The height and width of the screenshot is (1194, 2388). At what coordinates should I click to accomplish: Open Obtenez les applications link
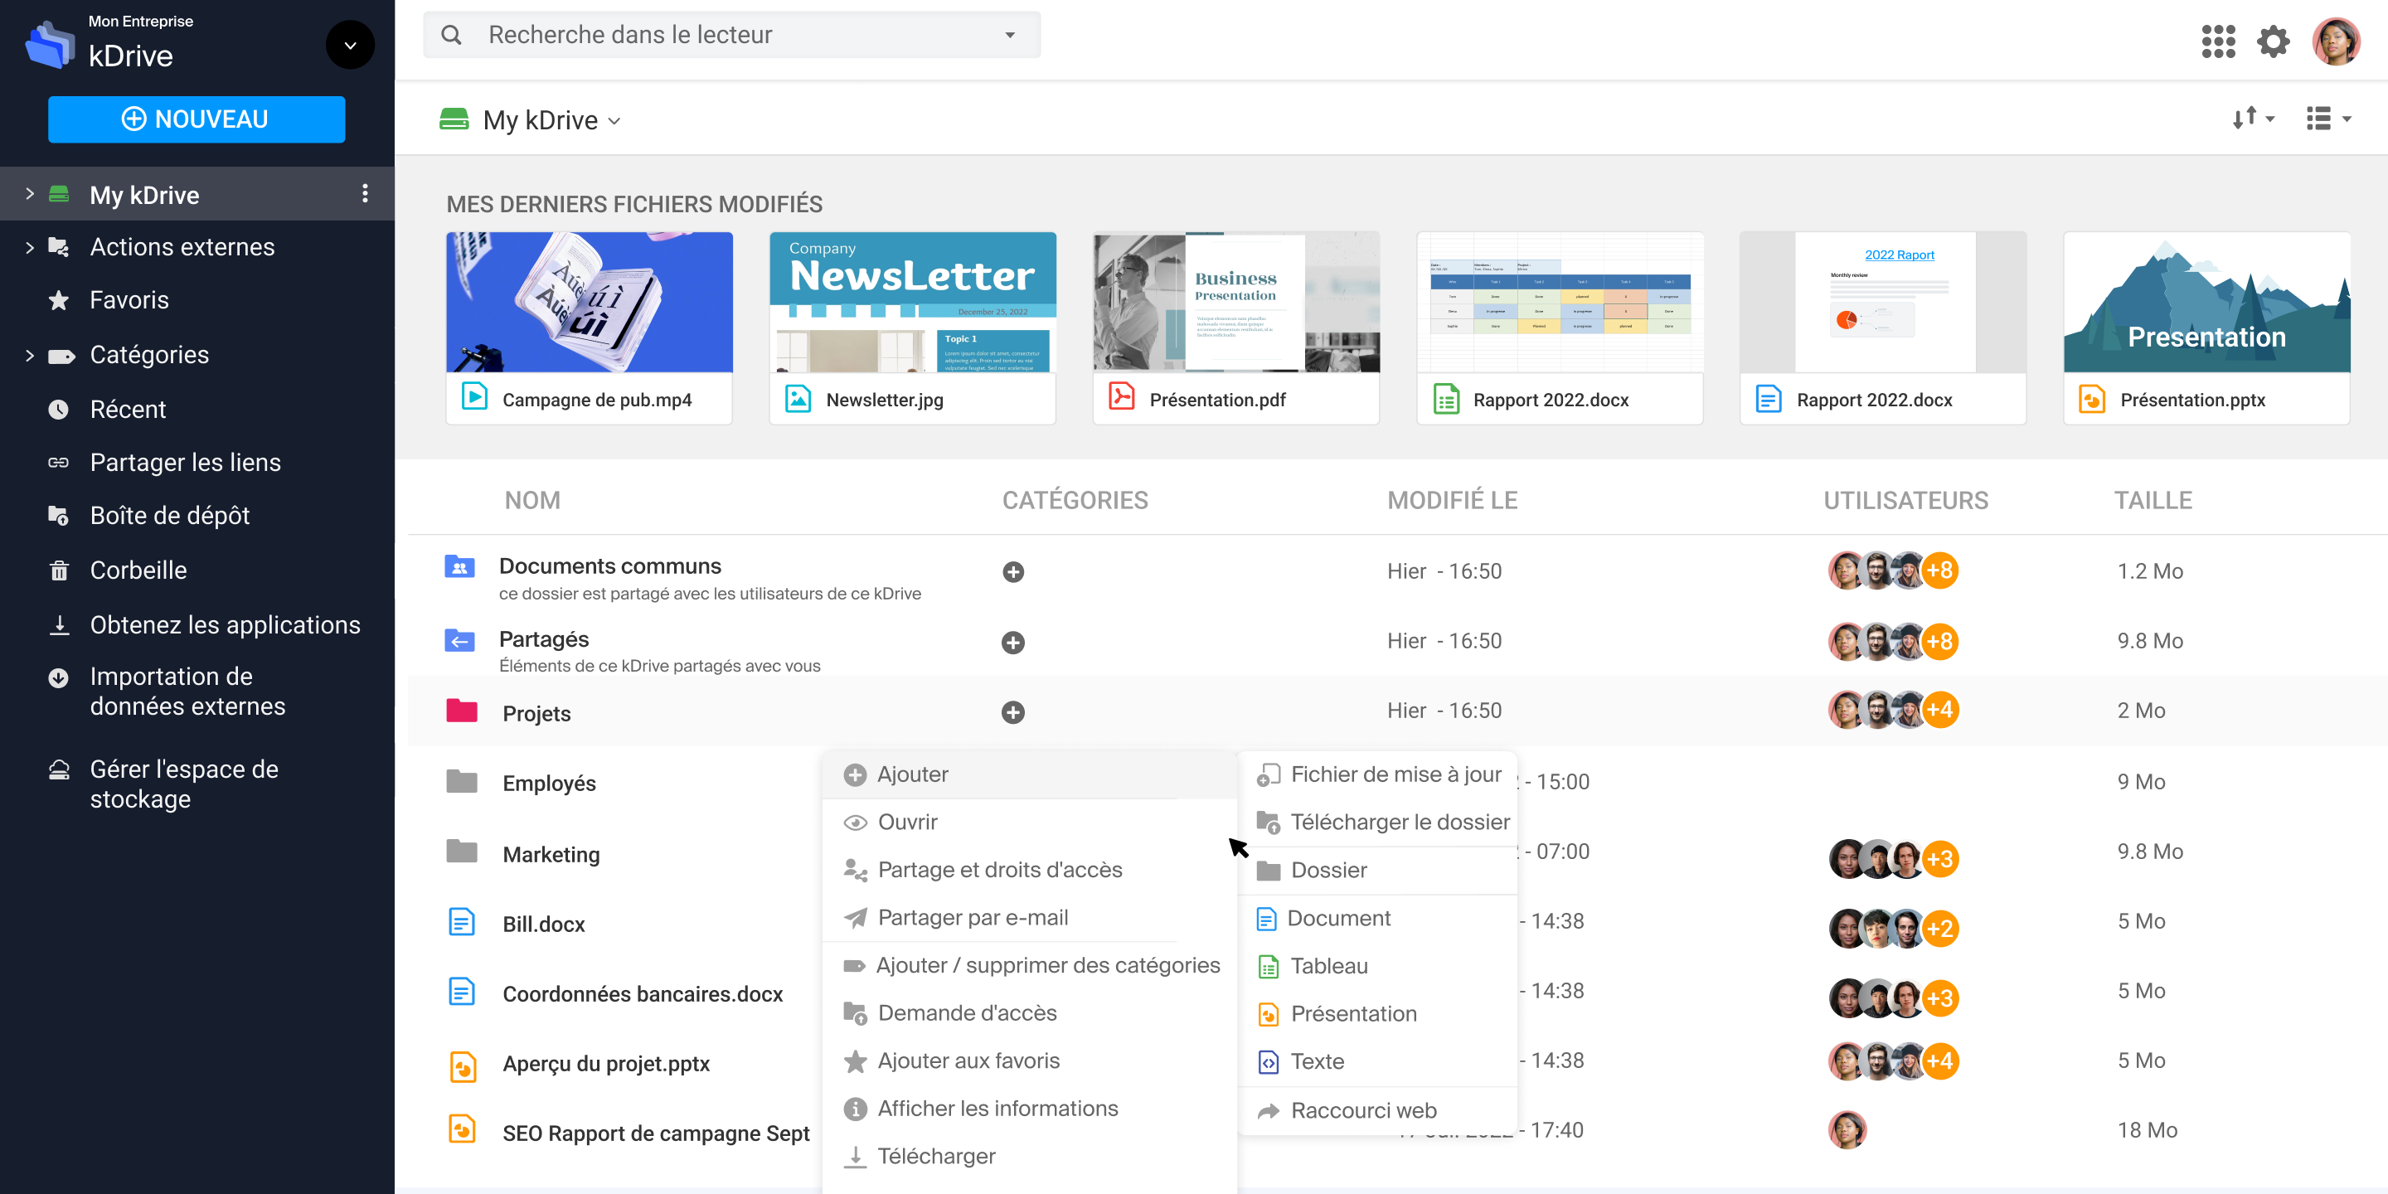(x=225, y=625)
